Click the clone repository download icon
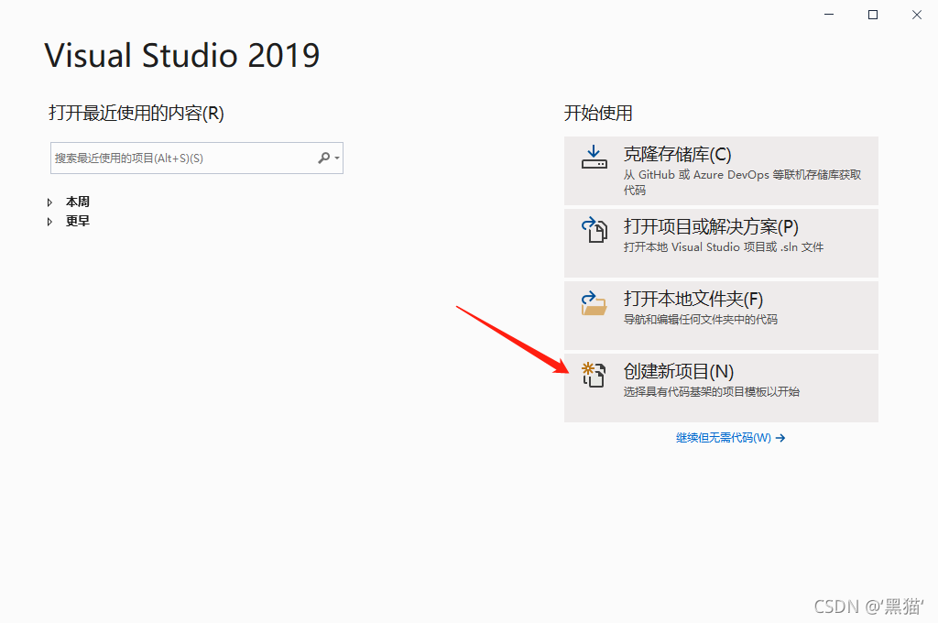 594,157
